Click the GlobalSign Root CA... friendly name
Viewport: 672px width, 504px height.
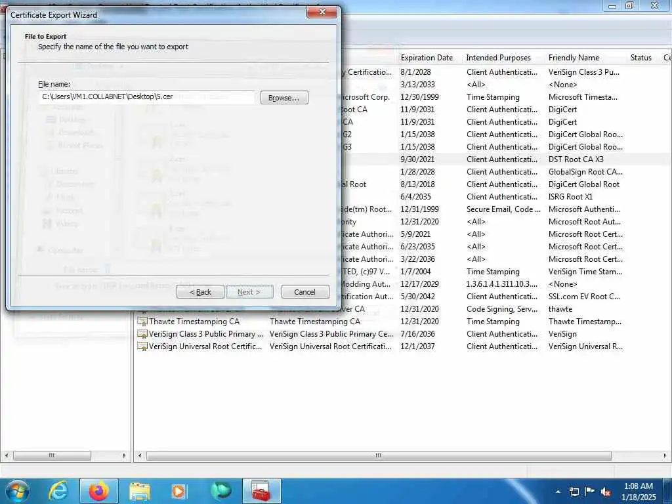click(x=585, y=172)
